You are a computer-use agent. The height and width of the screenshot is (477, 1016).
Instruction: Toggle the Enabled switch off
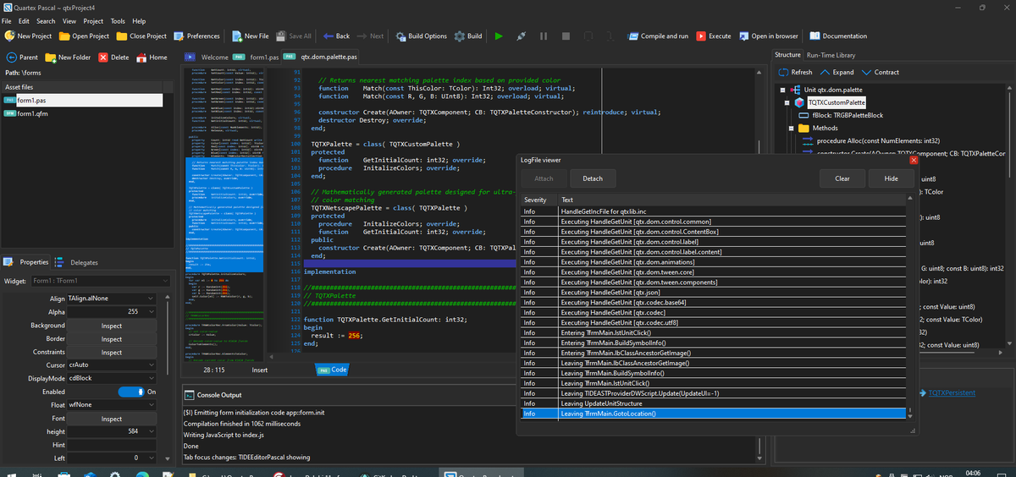click(131, 392)
